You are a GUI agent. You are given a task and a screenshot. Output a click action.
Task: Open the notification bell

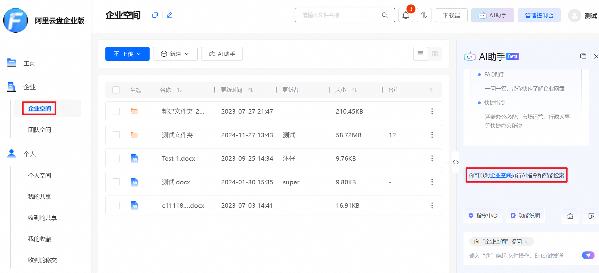tap(406, 15)
